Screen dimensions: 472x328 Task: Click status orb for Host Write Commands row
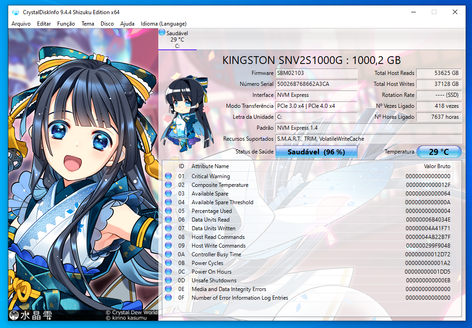[x=168, y=245]
